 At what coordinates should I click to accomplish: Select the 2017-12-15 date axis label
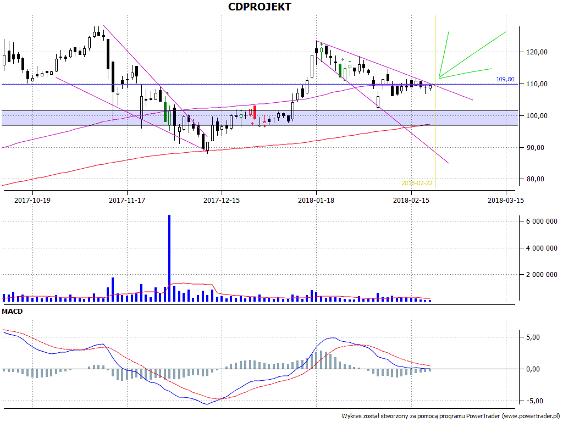tap(222, 200)
